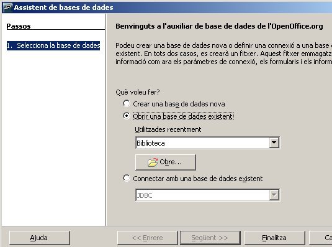The width and height of the screenshot is (332, 247).
Task: Click the partially visible cancel button
Action: point(321,238)
